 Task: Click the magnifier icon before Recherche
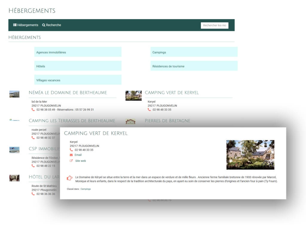(x=44, y=25)
